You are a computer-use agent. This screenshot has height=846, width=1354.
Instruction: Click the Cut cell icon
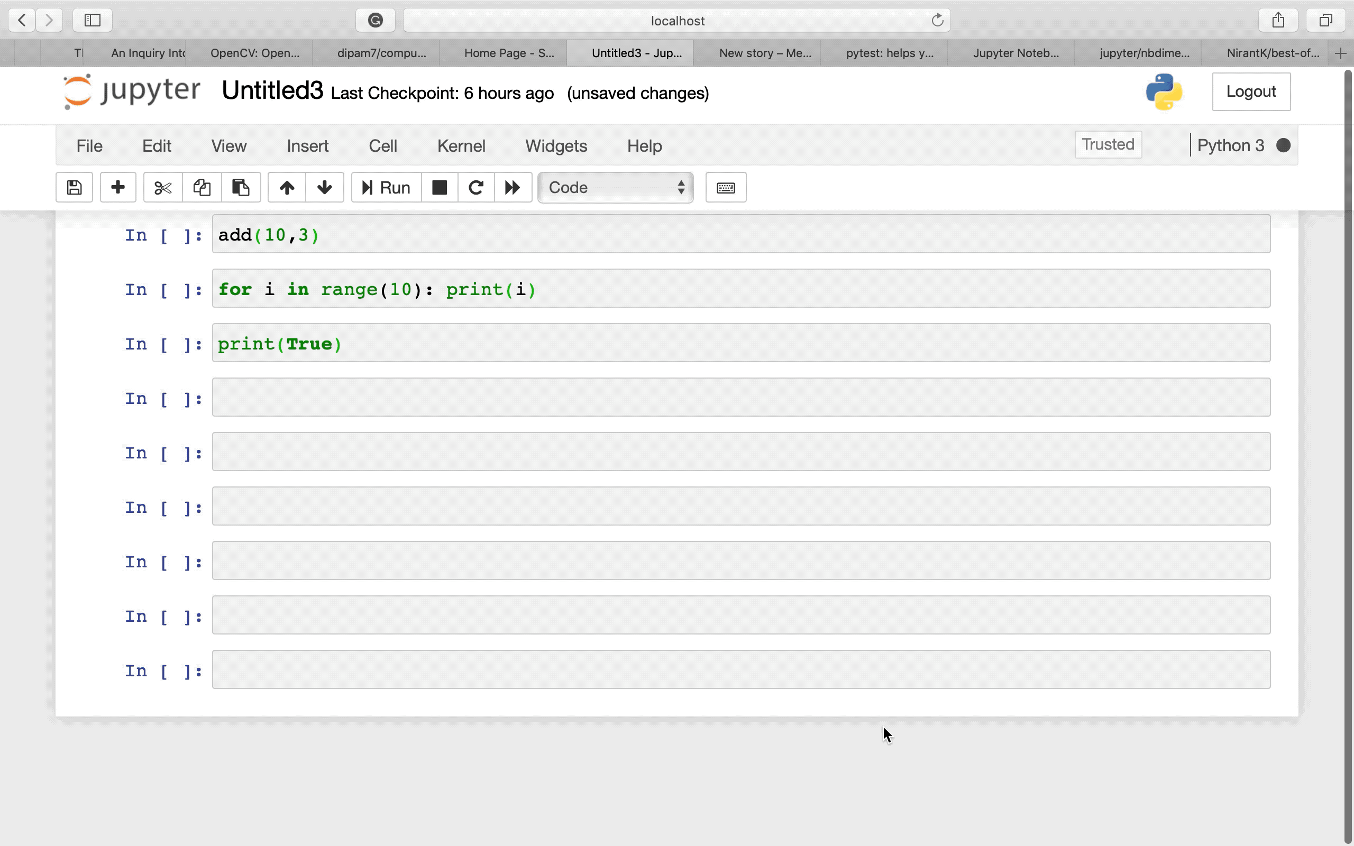(162, 187)
